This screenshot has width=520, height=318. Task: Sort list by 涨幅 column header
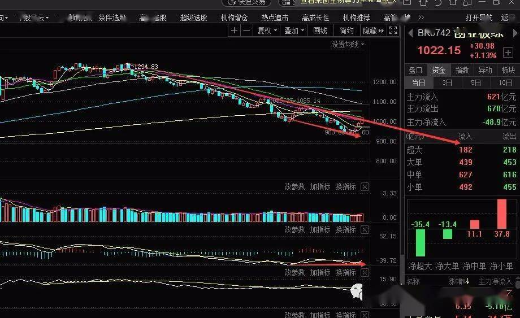(x=458, y=281)
